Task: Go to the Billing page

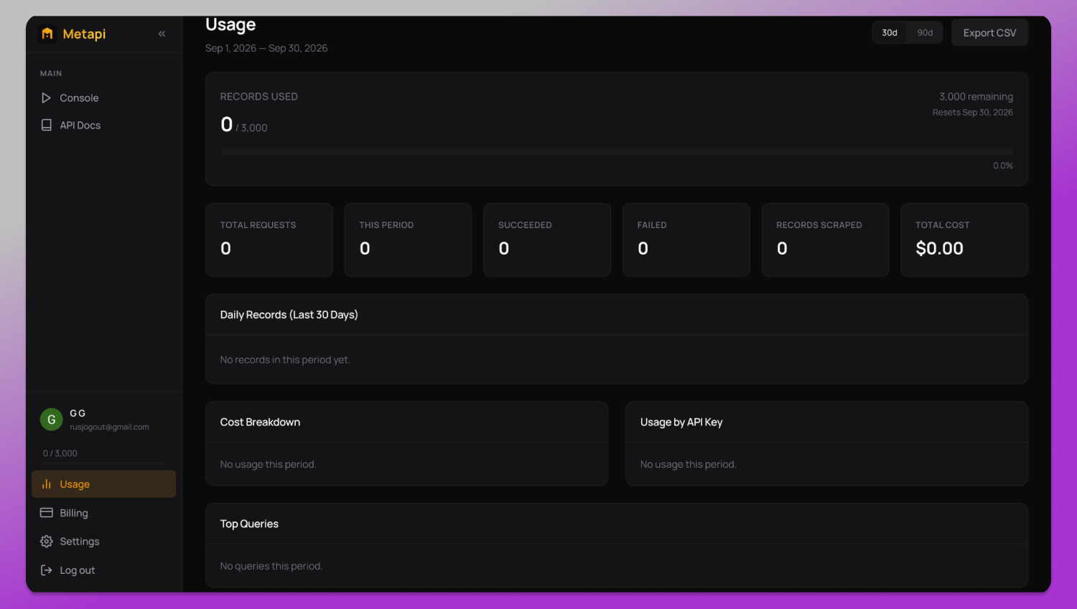Action: (103, 513)
